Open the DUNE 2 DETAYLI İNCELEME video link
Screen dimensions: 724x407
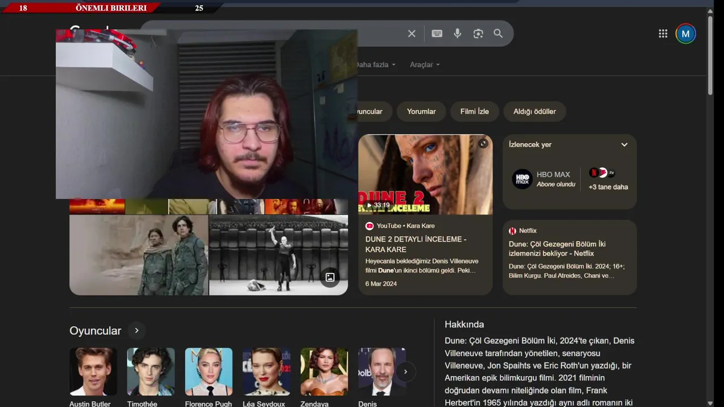pyautogui.click(x=416, y=244)
